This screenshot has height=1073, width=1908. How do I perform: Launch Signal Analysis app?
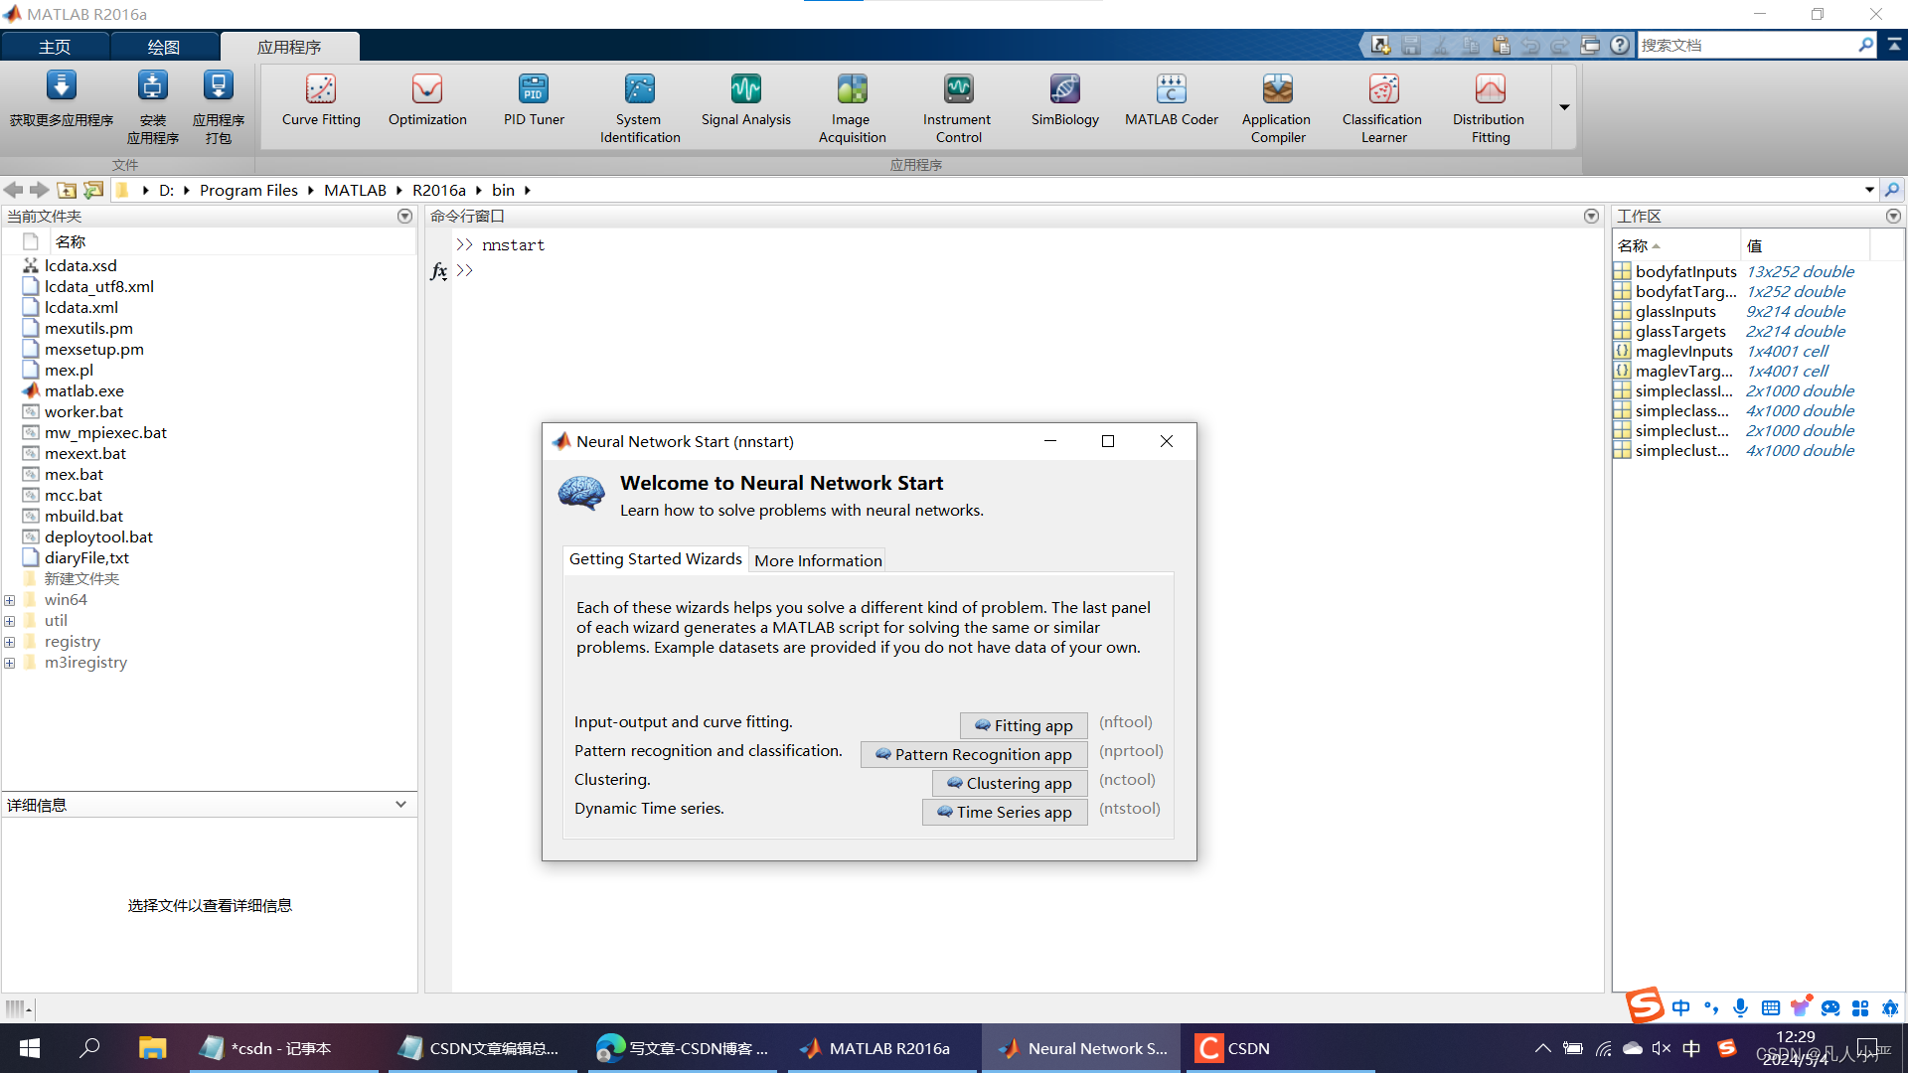[746, 101]
